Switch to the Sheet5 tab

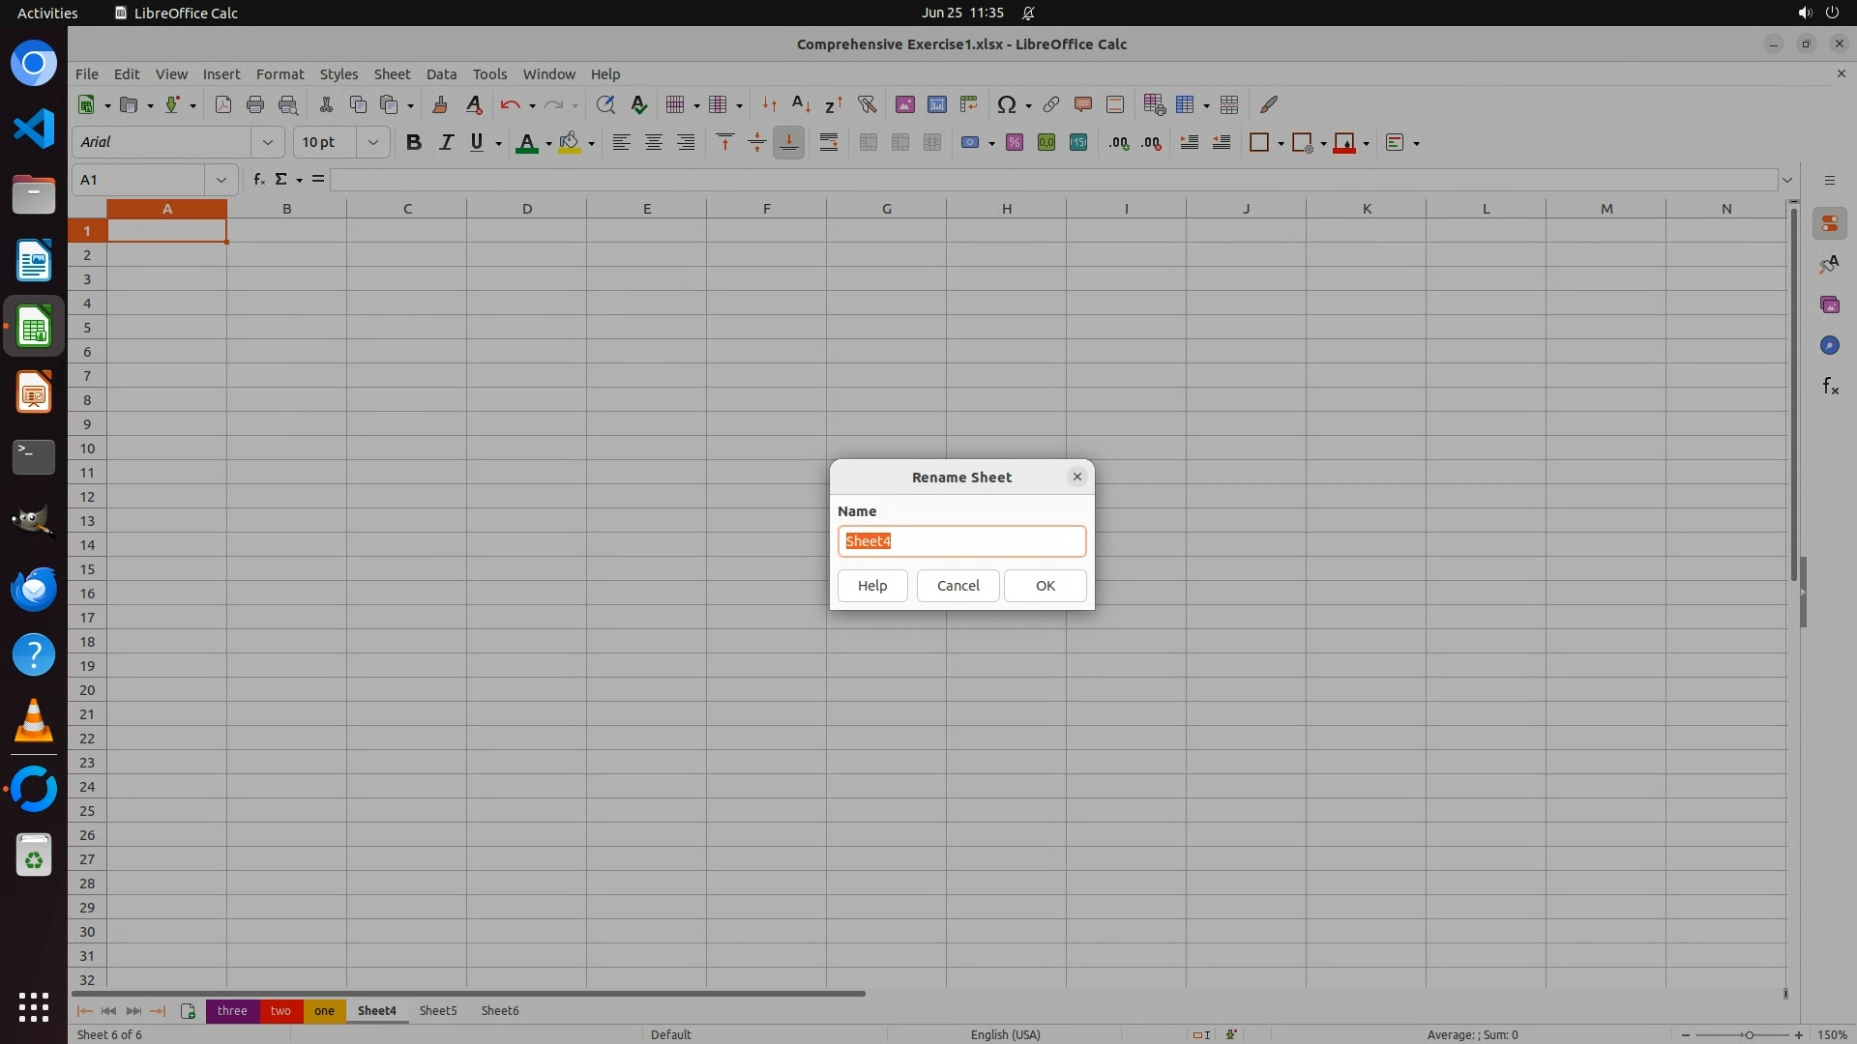(437, 1010)
